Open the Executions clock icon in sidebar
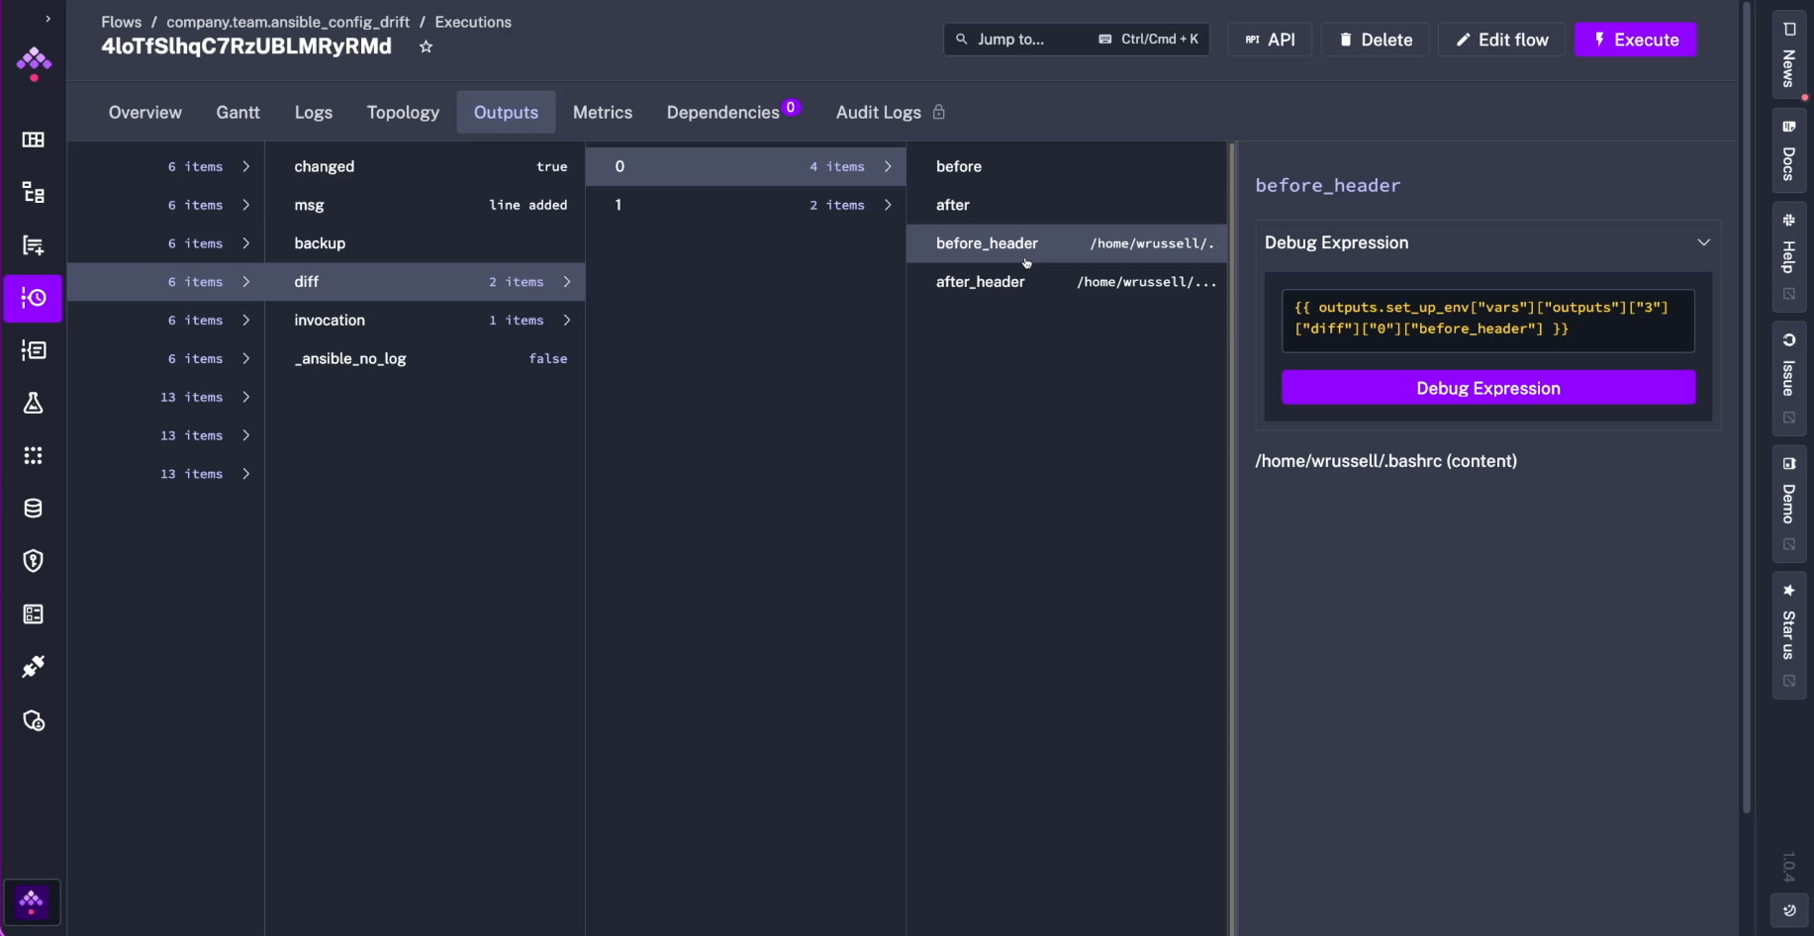 (x=33, y=298)
